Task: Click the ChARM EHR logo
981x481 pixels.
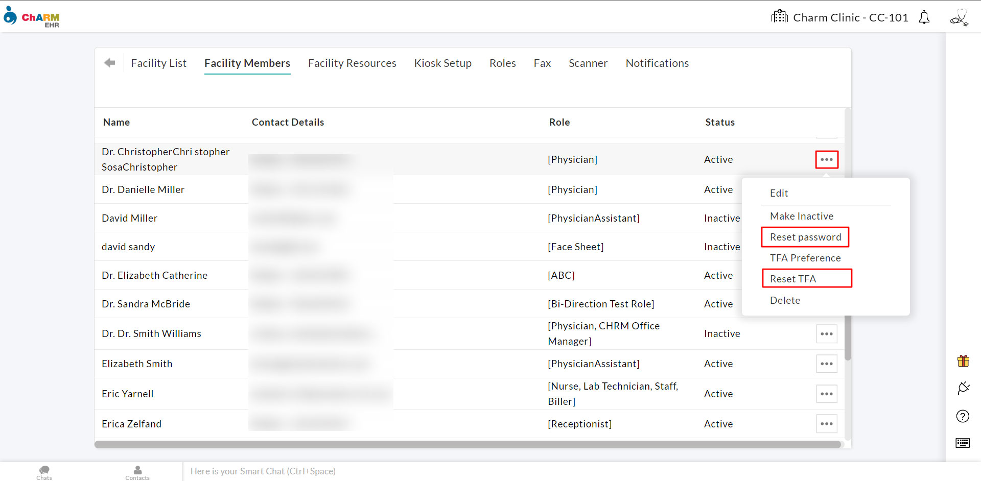Action: click(x=32, y=17)
